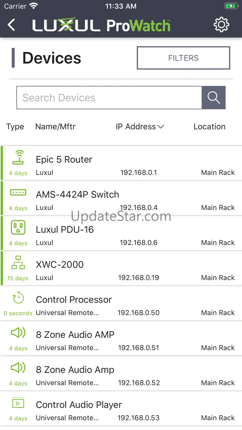Open the Control Processor entry
Screen dimensions: 242x430
tap(121, 303)
